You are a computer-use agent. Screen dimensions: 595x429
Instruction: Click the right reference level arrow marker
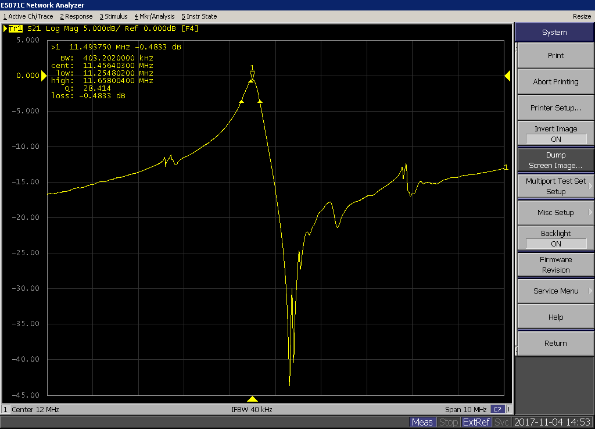[x=507, y=76]
